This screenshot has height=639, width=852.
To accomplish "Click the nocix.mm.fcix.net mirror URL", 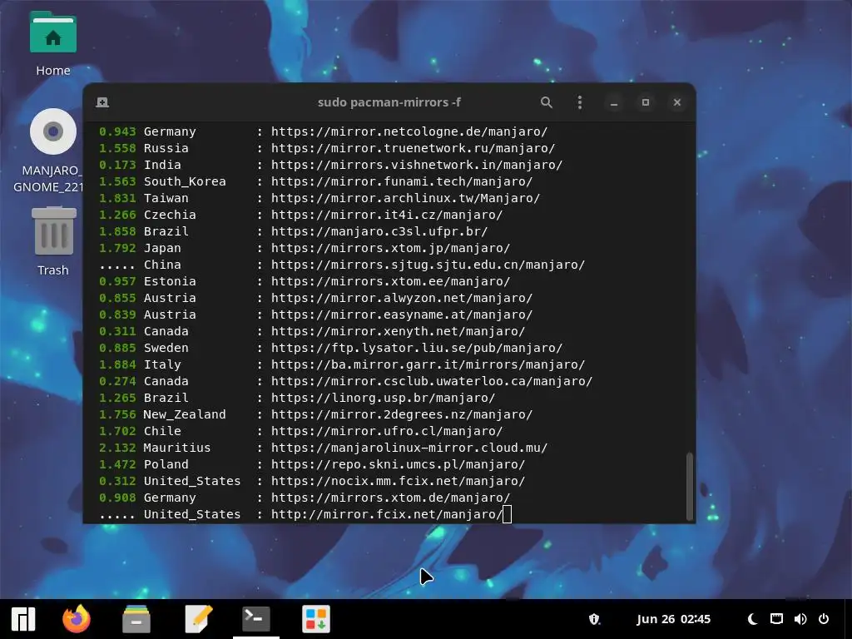I will [398, 482].
